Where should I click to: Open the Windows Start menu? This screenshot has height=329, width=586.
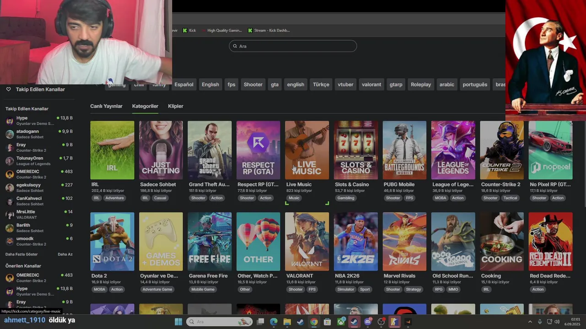pyautogui.click(x=179, y=322)
